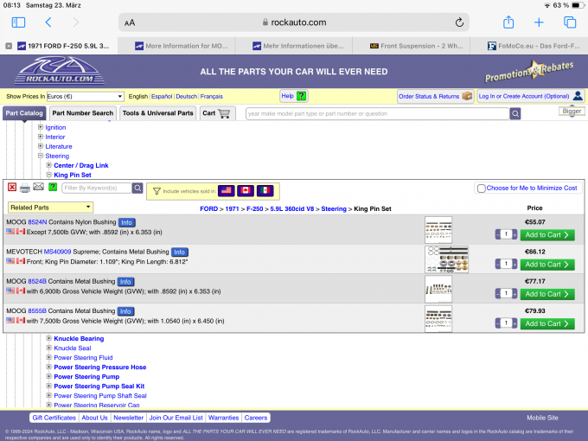The height and width of the screenshot is (441, 588).
Task: Open breadcrumb link 5.9L 360cid V8
Action: (291, 209)
